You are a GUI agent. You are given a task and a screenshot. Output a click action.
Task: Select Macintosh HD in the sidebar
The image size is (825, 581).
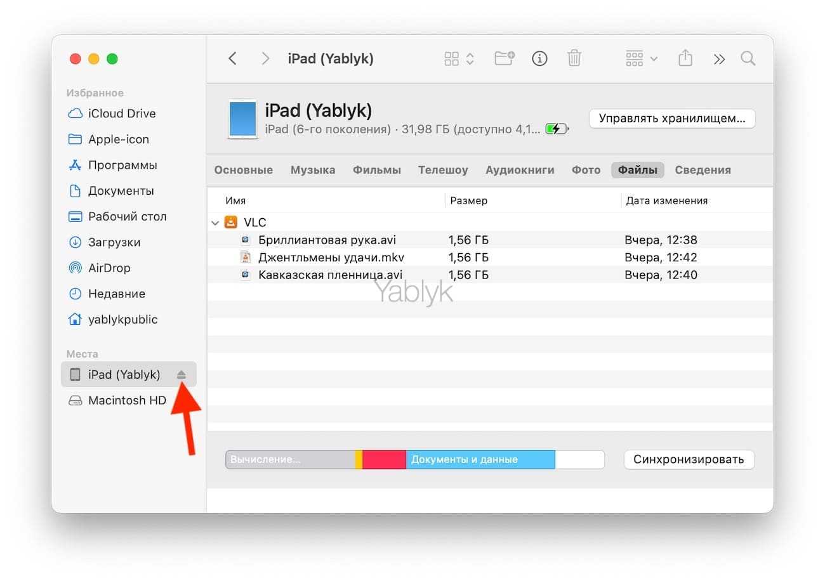coord(127,400)
